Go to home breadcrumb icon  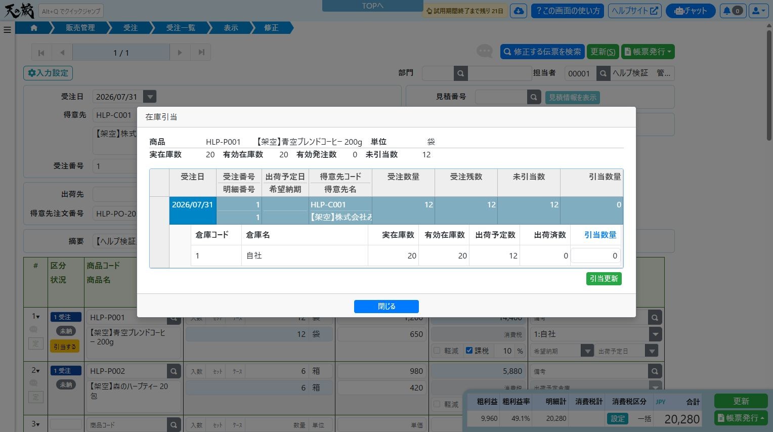[34, 28]
